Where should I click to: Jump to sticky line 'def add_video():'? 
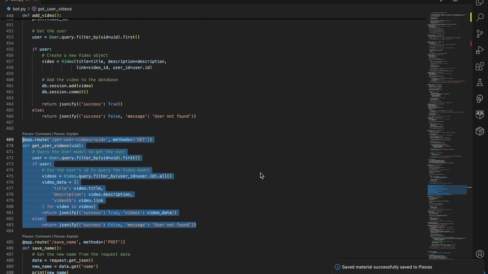[x=42, y=15]
